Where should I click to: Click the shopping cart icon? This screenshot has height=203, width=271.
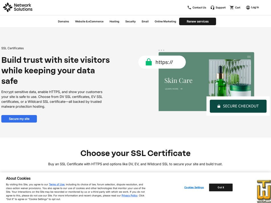point(232,7)
